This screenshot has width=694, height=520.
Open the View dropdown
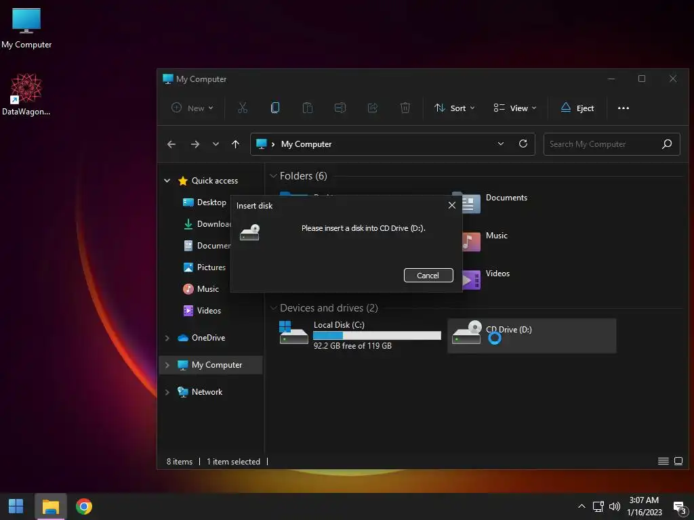tap(515, 108)
